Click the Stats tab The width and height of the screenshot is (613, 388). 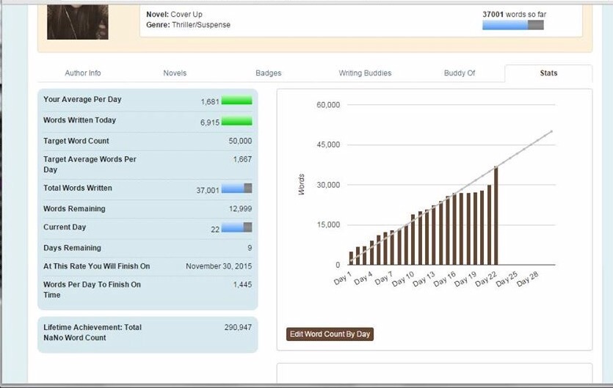pos(548,73)
